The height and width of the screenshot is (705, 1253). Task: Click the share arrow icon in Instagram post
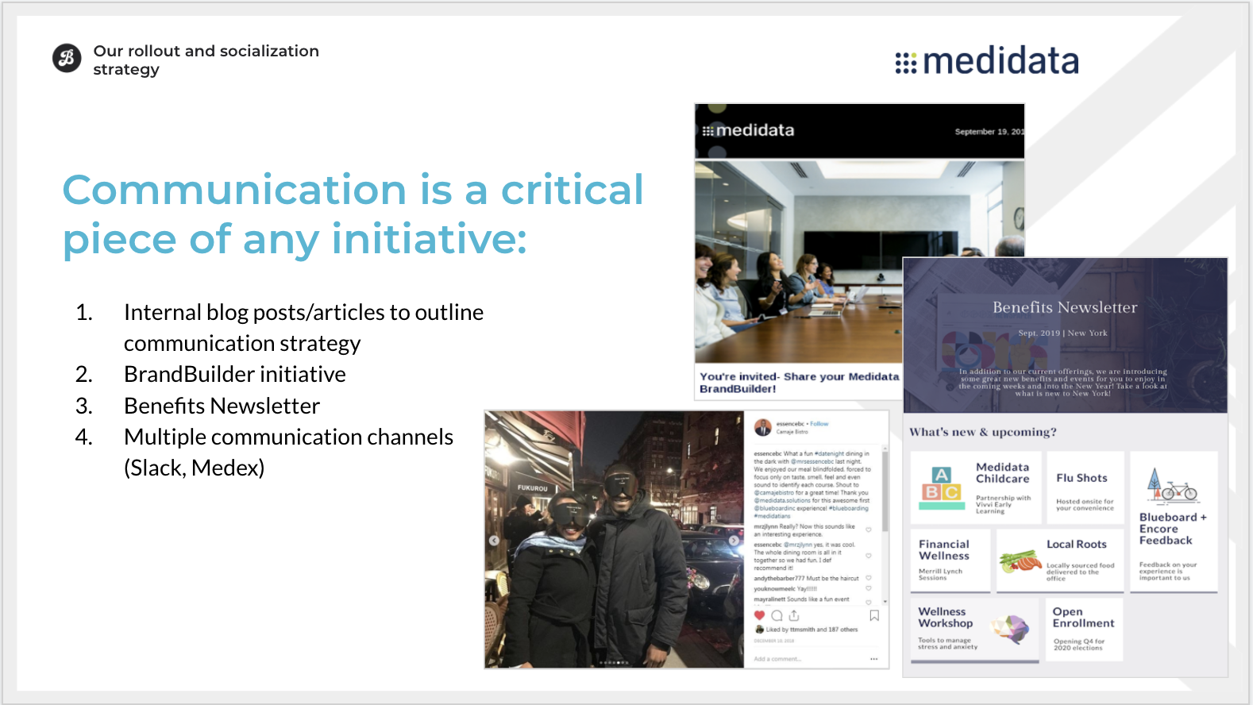pos(794,615)
